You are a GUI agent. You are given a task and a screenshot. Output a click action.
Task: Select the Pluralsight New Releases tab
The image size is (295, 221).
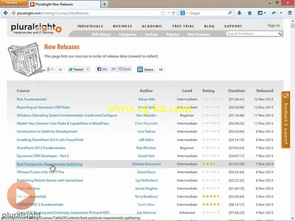pos(65,4)
